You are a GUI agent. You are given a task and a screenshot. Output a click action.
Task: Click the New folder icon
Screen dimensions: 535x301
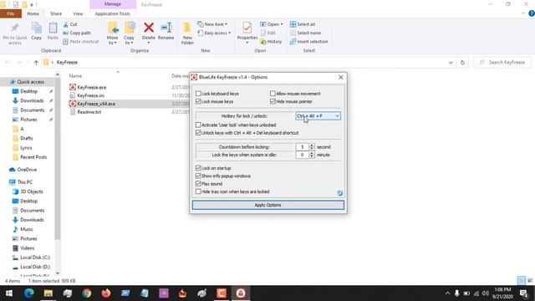pos(187,28)
